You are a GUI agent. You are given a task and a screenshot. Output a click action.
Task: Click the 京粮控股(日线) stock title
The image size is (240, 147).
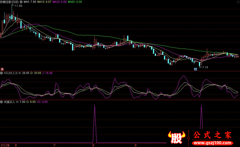tap(10, 2)
